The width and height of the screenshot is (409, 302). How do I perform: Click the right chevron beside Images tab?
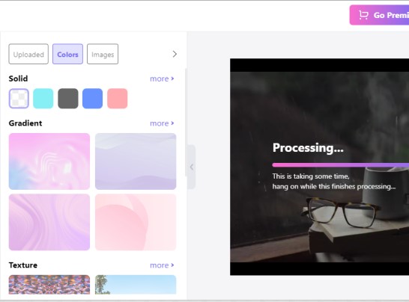(175, 54)
